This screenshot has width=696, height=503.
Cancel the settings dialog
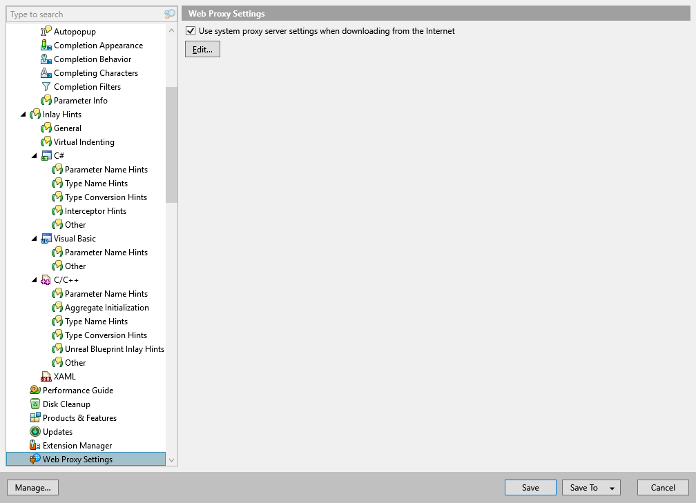click(x=662, y=487)
